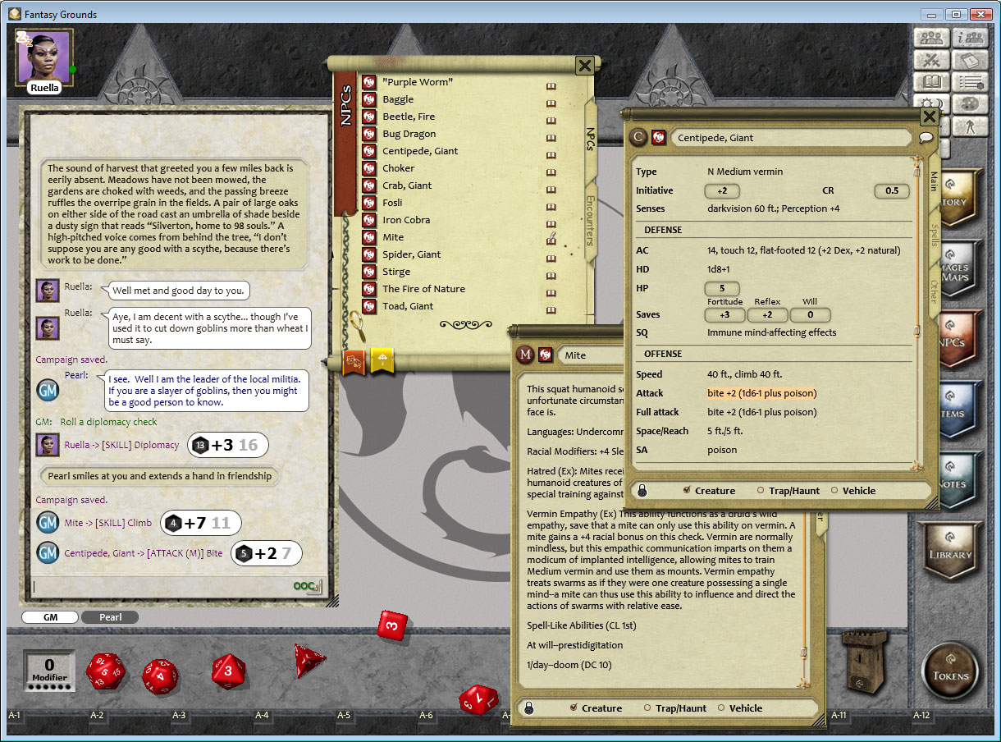Open the Effects list icon

click(971, 82)
